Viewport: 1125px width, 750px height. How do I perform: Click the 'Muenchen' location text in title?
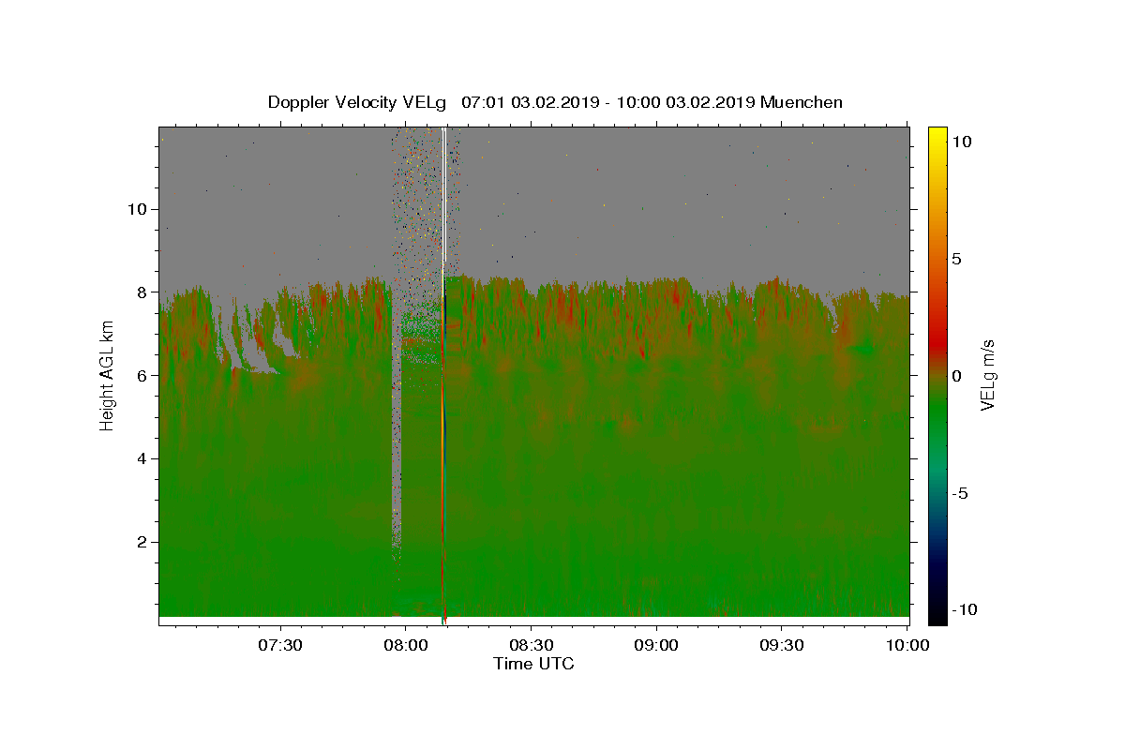802,102
